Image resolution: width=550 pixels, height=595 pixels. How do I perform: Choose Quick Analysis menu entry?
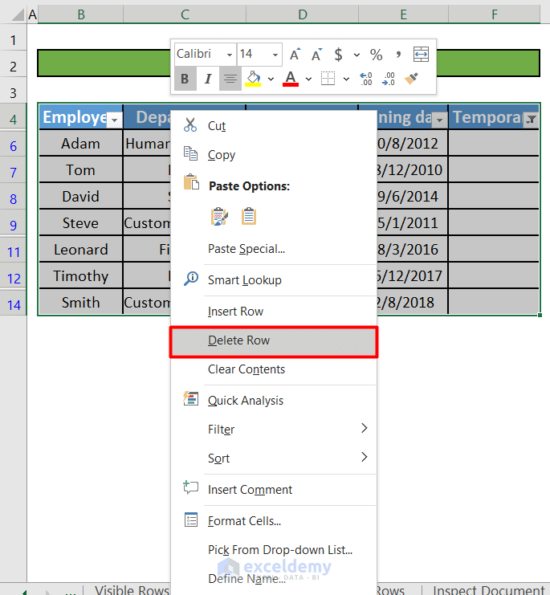(x=274, y=401)
